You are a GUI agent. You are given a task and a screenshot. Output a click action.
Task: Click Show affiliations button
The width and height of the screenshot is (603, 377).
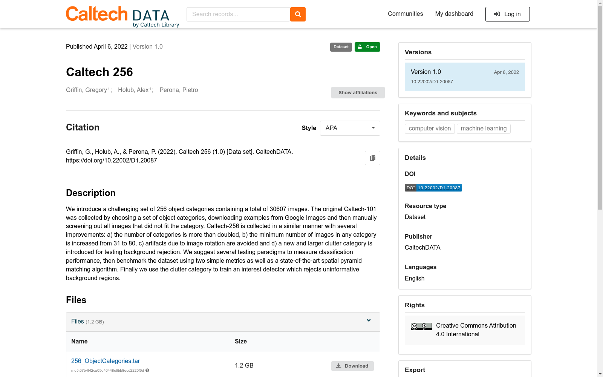coord(358,93)
